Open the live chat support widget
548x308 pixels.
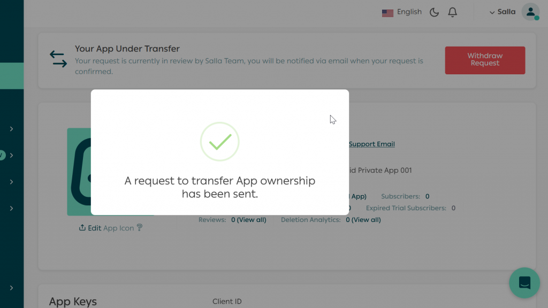click(524, 283)
